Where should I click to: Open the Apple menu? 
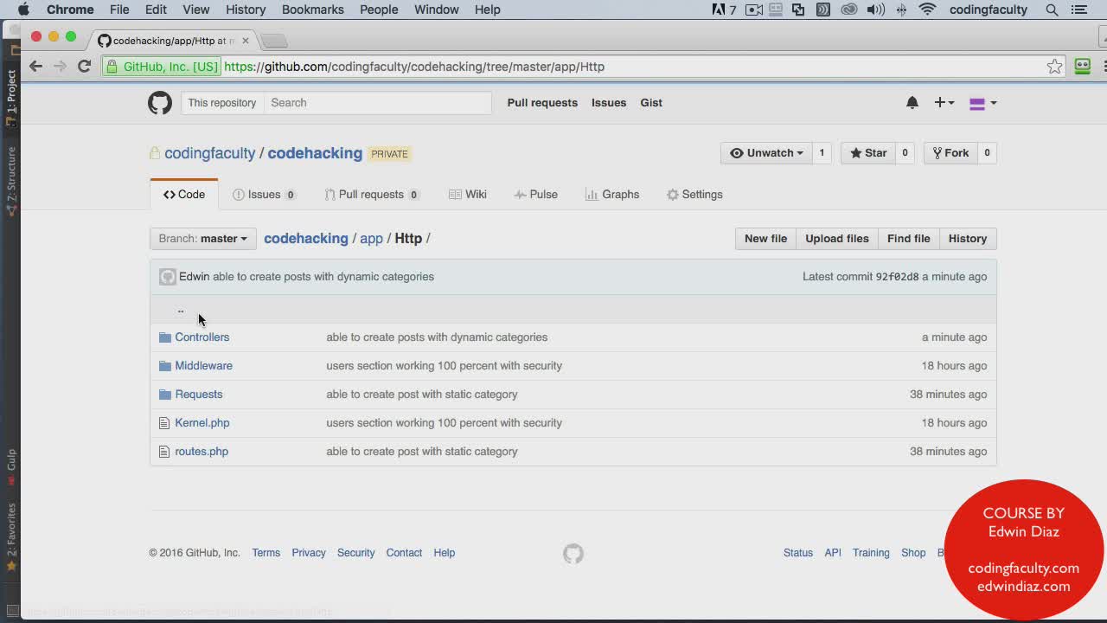click(x=23, y=10)
